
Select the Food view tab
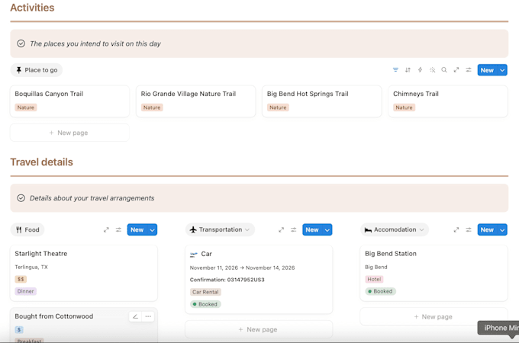click(27, 229)
